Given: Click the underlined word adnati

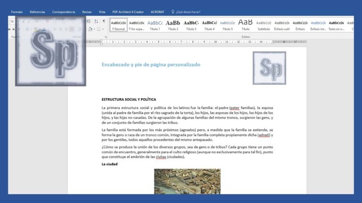Looking at the screenshot, I should (x=264, y=135).
